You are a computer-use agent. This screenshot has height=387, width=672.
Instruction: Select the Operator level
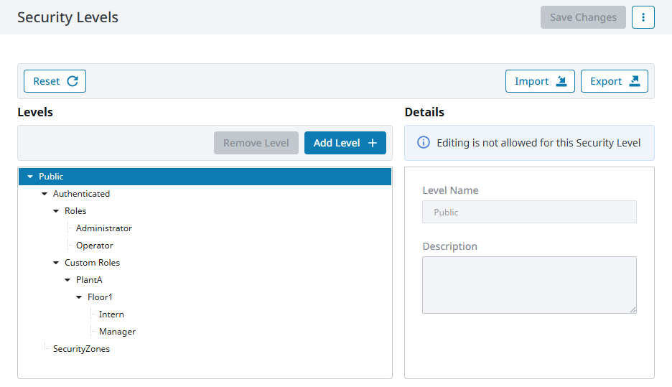[94, 246]
